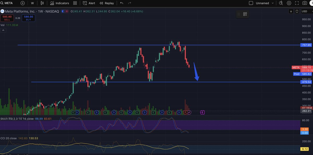Click the 586.00 BUY button
Viewport: 313px width, 155px height.
(28, 18)
